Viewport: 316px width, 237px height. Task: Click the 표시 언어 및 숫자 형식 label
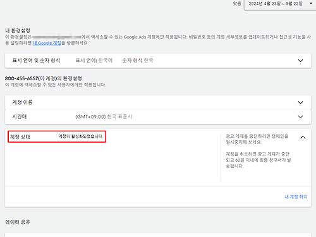(x=36, y=61)
